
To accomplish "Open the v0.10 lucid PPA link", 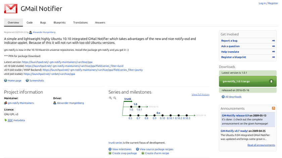I will (x=74, y=66).
